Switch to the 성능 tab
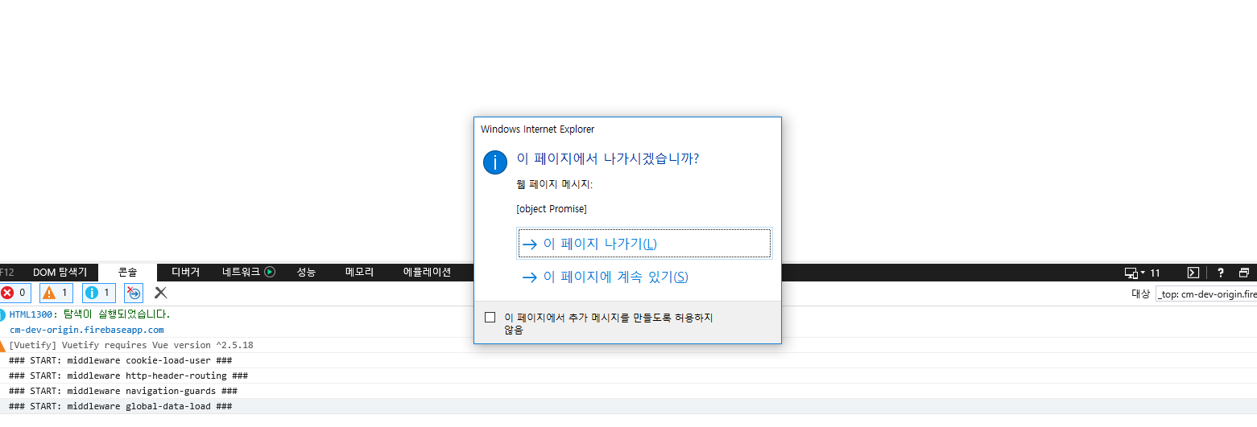This screenshot has height=427, width=1257. click(306, 273)
